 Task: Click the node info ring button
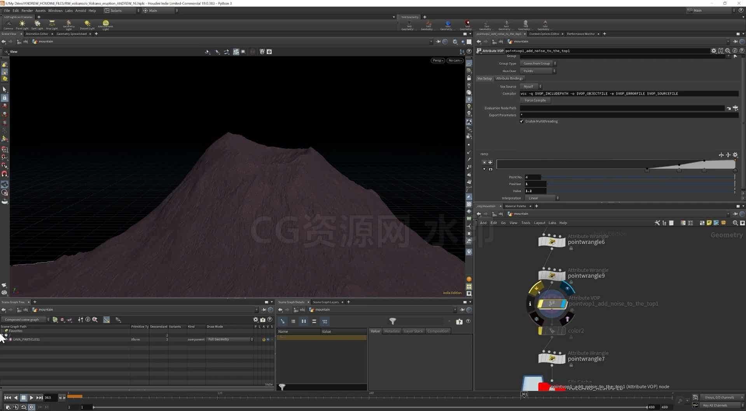[530, 304]
